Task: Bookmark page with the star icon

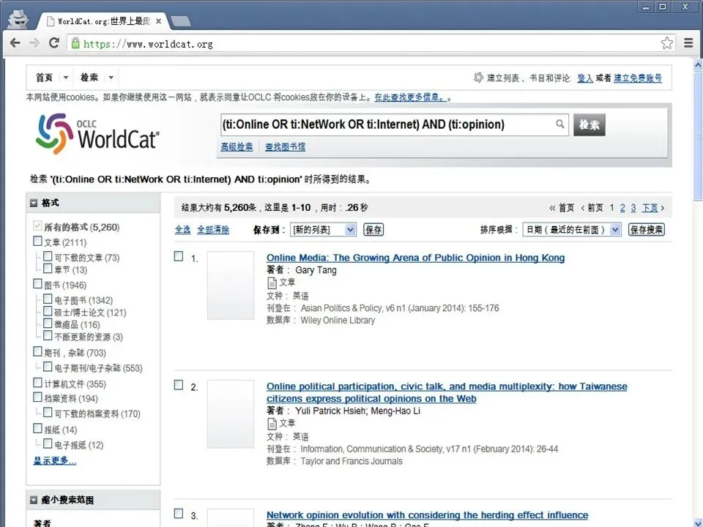Action: pyautogui.click(x=666, y=43)
